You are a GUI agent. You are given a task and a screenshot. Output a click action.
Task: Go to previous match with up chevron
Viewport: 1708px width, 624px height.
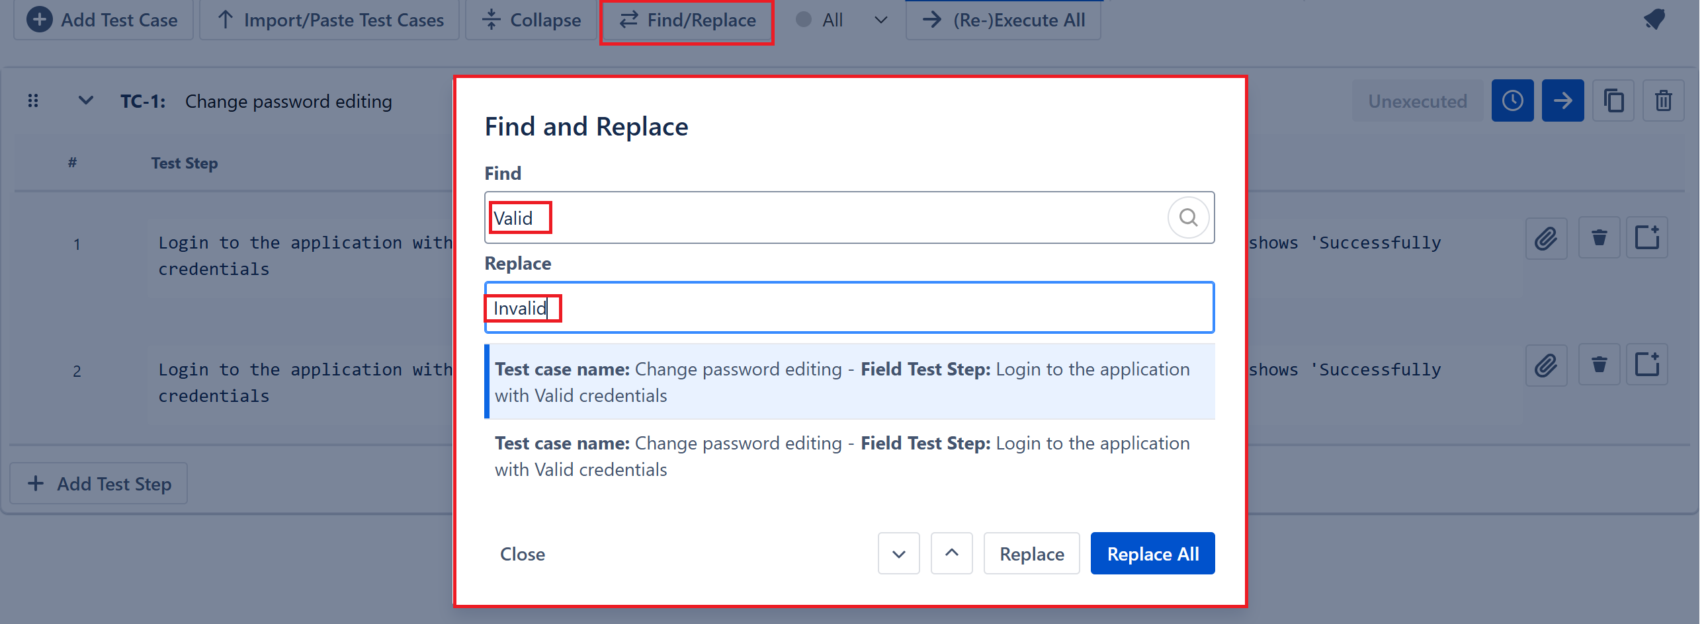click(951, 554)
